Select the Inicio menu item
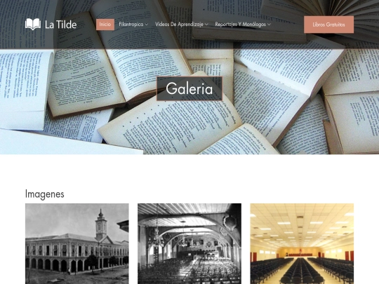The height and width of the screenshot is (284, 379). click(x=105, y=25)
